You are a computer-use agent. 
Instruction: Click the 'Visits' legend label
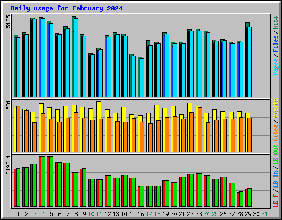pos(276,108)
